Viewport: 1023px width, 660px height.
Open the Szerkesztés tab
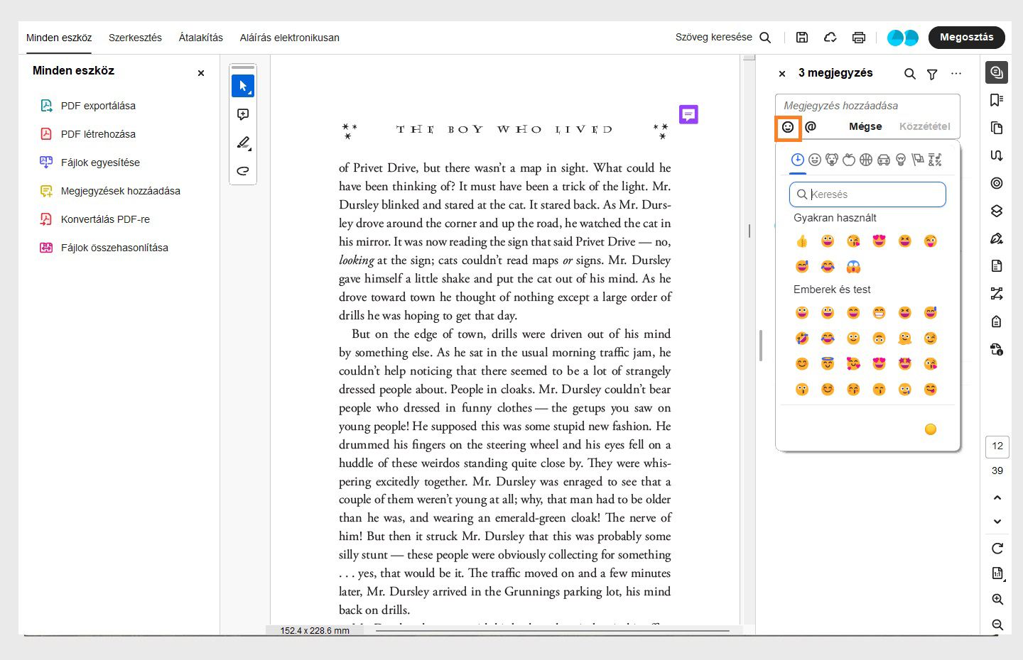point(135,38)
